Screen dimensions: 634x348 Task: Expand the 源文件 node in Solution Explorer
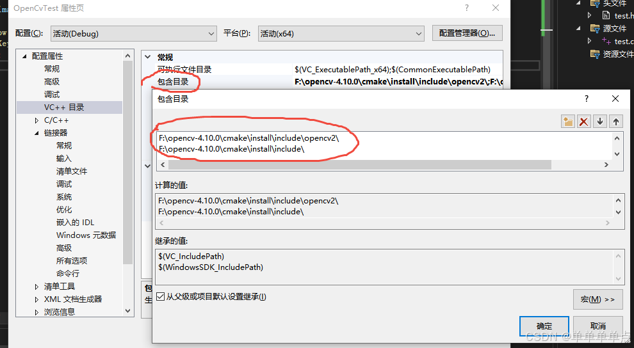(x=578, y=28)
